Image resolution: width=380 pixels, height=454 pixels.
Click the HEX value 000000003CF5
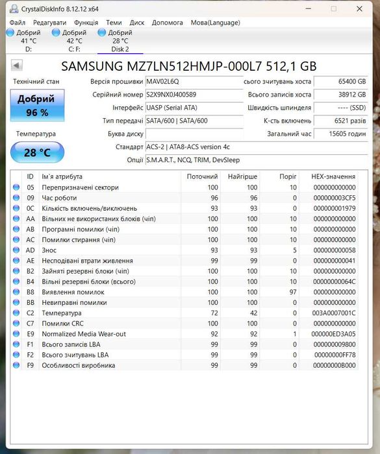point(335,198)
